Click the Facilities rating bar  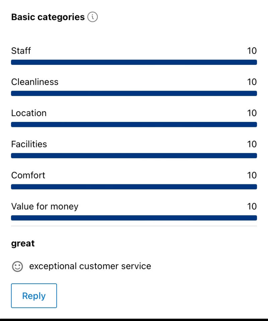[x=134, y=156]
